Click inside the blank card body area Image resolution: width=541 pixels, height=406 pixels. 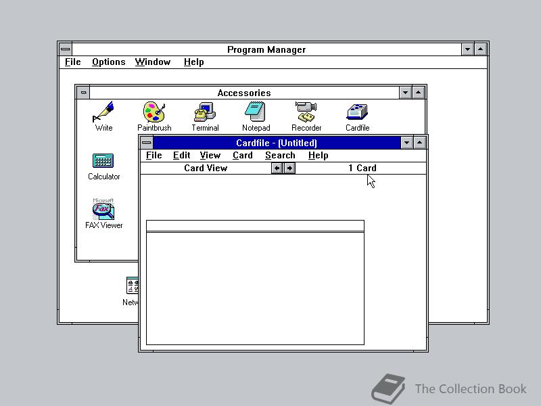pyautogui.click(x=255, y=288)
